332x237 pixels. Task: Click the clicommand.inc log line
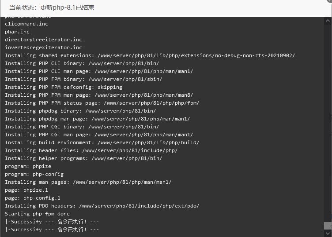click(26, 24)
